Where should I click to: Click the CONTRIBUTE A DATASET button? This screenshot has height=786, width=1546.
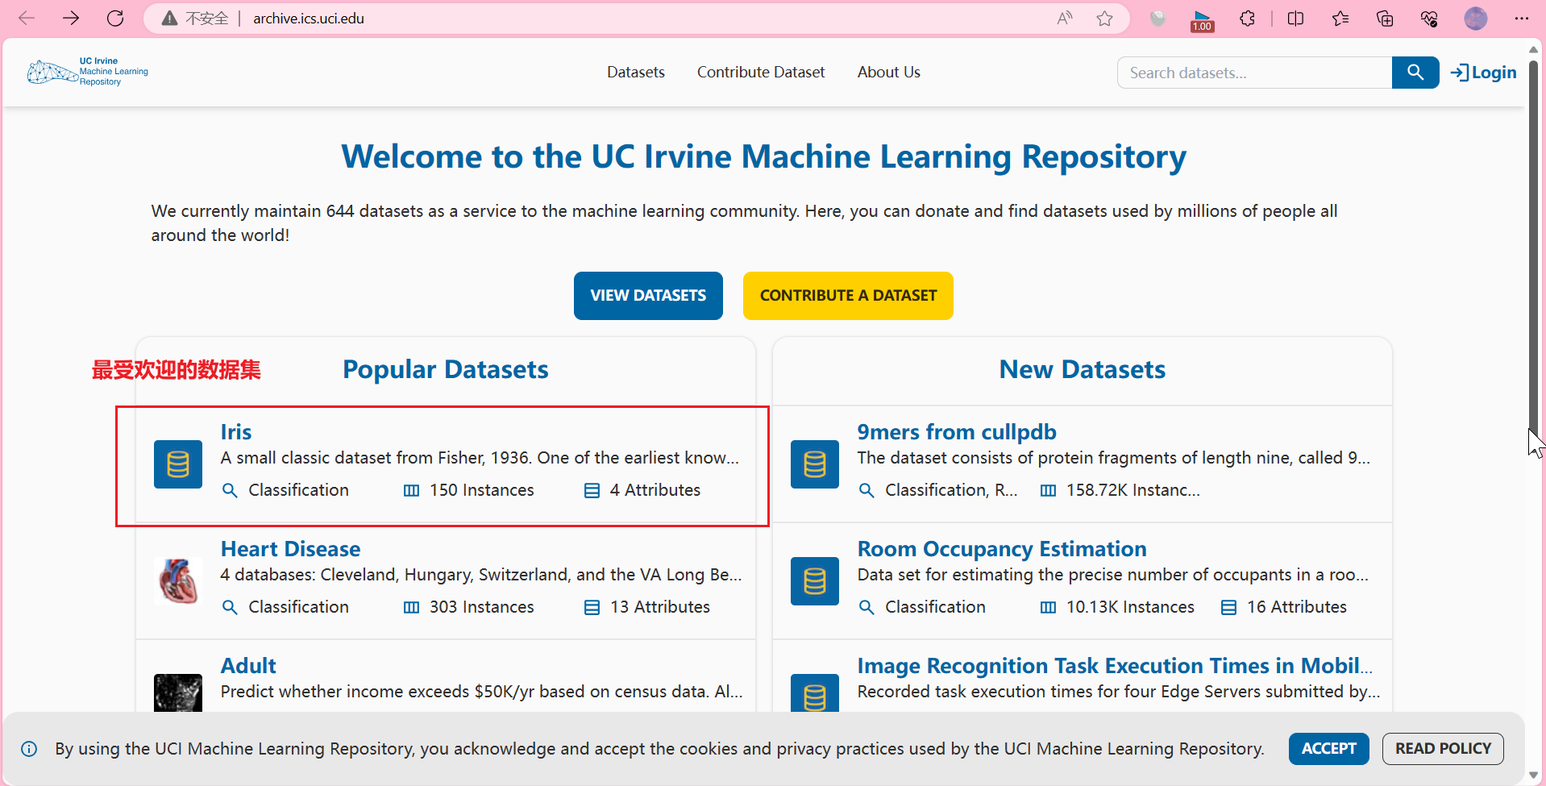(x=848, y=296)
